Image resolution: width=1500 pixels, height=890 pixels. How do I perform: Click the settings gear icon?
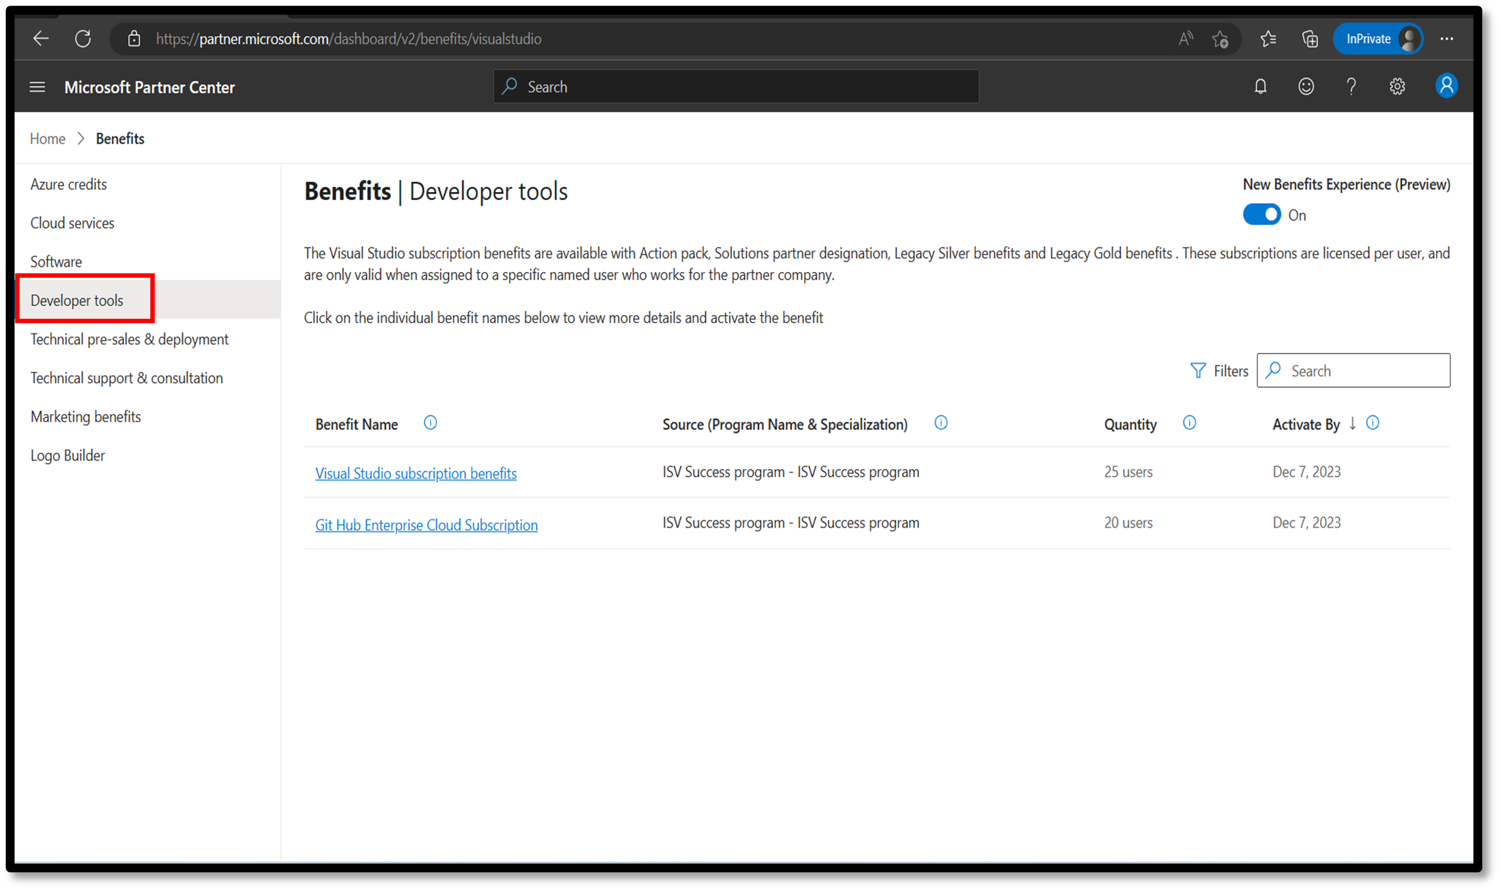[x=1397, y=86]
